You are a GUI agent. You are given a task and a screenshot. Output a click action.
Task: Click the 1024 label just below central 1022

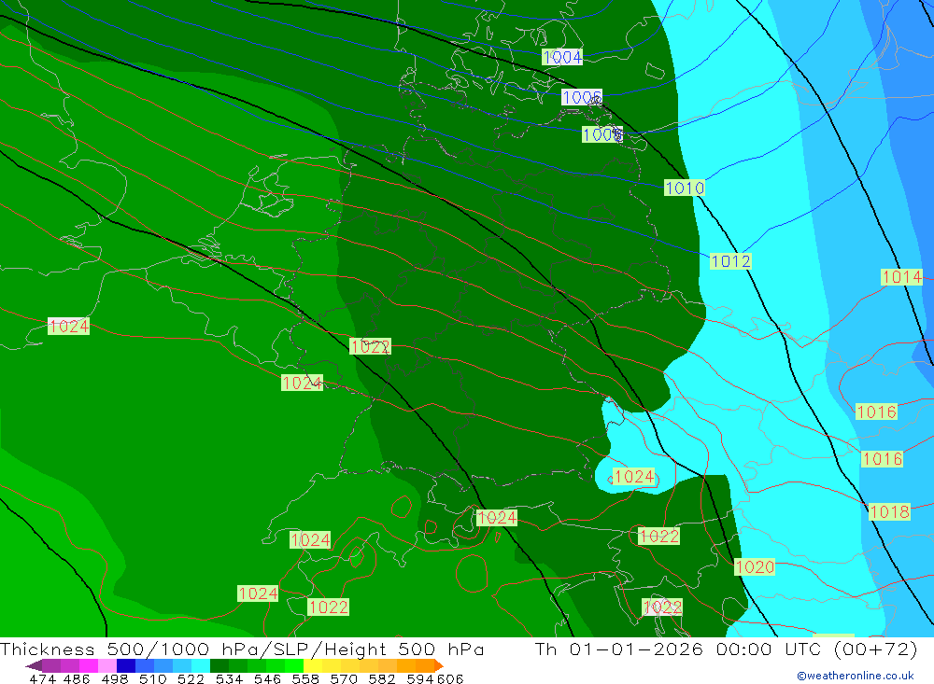pos(302,383)
